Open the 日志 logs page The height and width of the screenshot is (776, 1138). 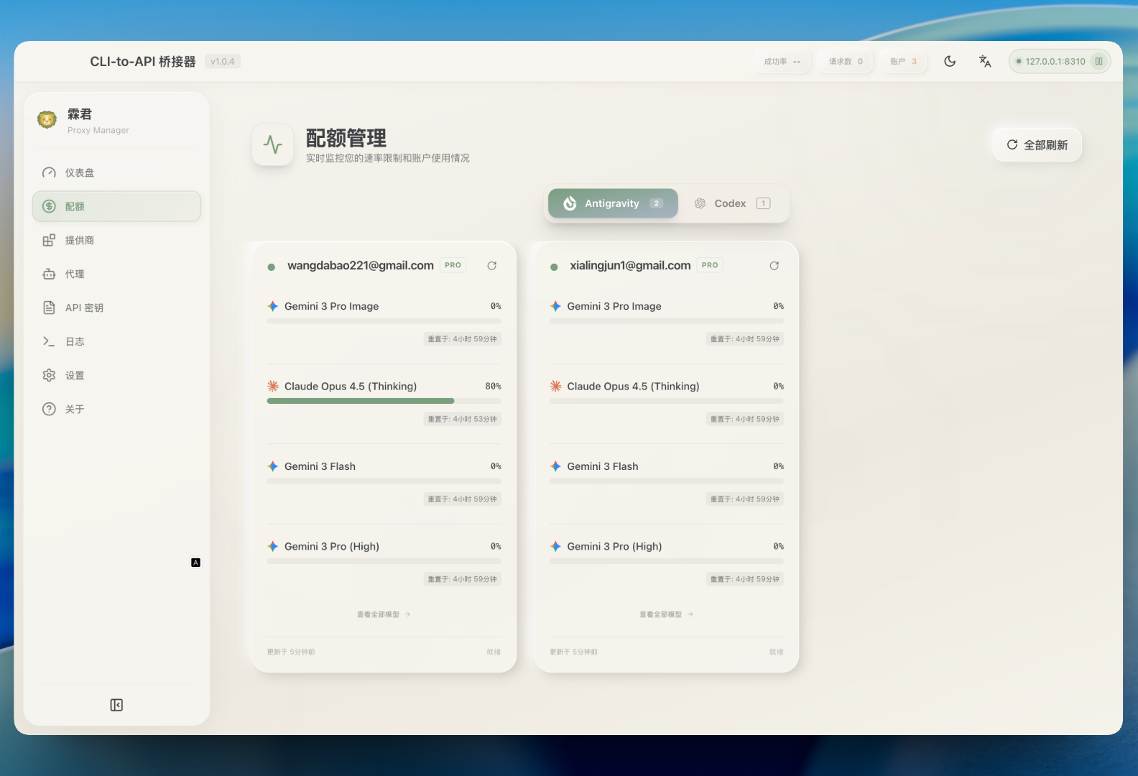pos(75,341)
